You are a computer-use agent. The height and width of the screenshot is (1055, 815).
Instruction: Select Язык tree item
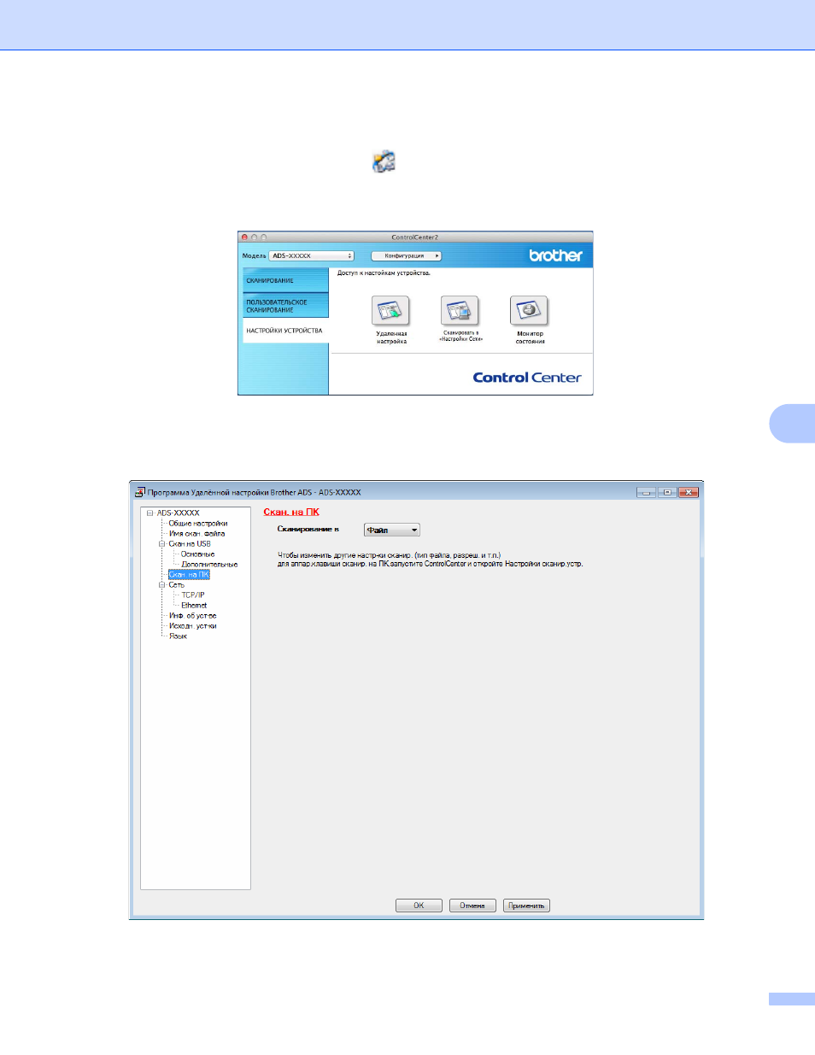tap(178, 636)
